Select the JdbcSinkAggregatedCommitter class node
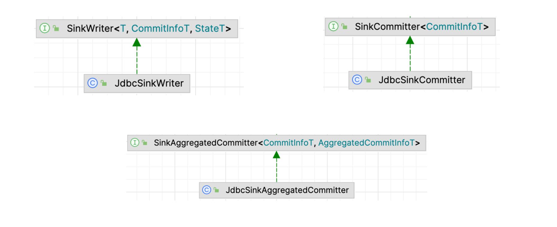This screenshot has width=557, height=227. [x=287, y=190]
